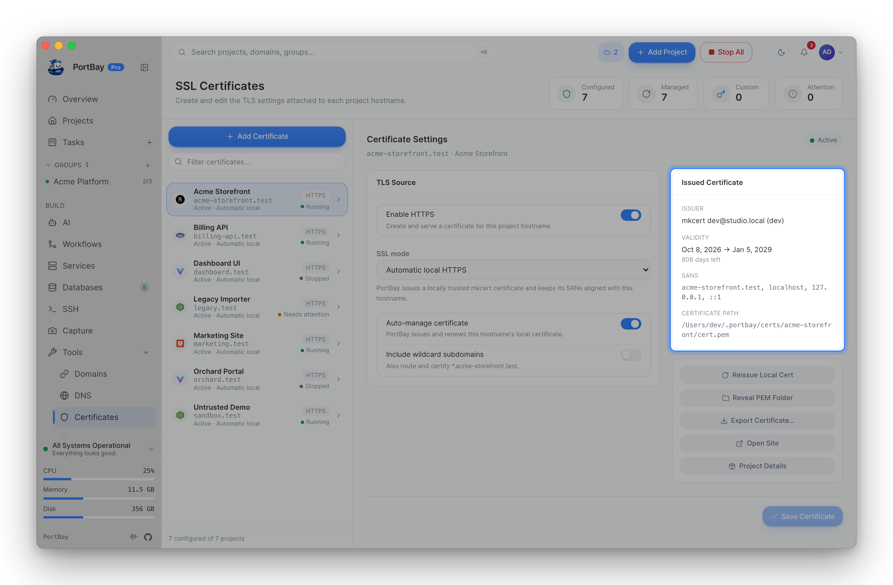Select Acme Platform group
This screenshot has height=585, width=893.
99,182
